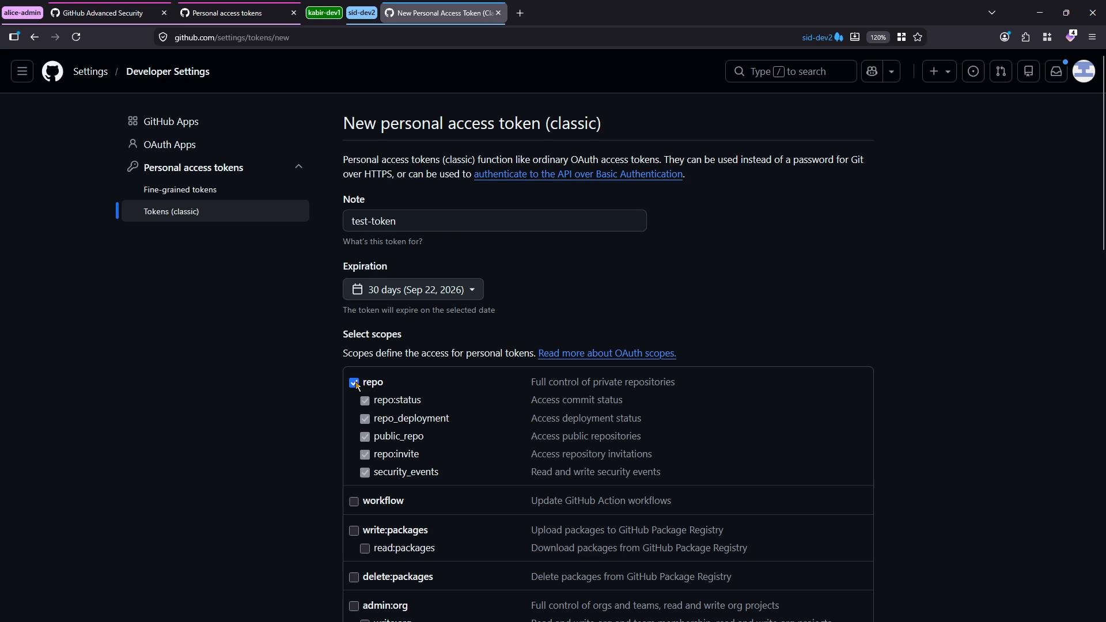The image size is (1106, 622).
Task: Open the Pull requests icon in header
Action: (1001, 72)
